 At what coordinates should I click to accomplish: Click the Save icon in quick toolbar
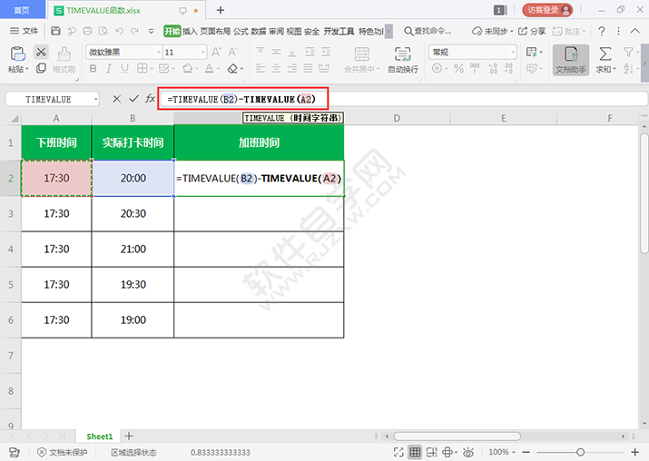55,31
